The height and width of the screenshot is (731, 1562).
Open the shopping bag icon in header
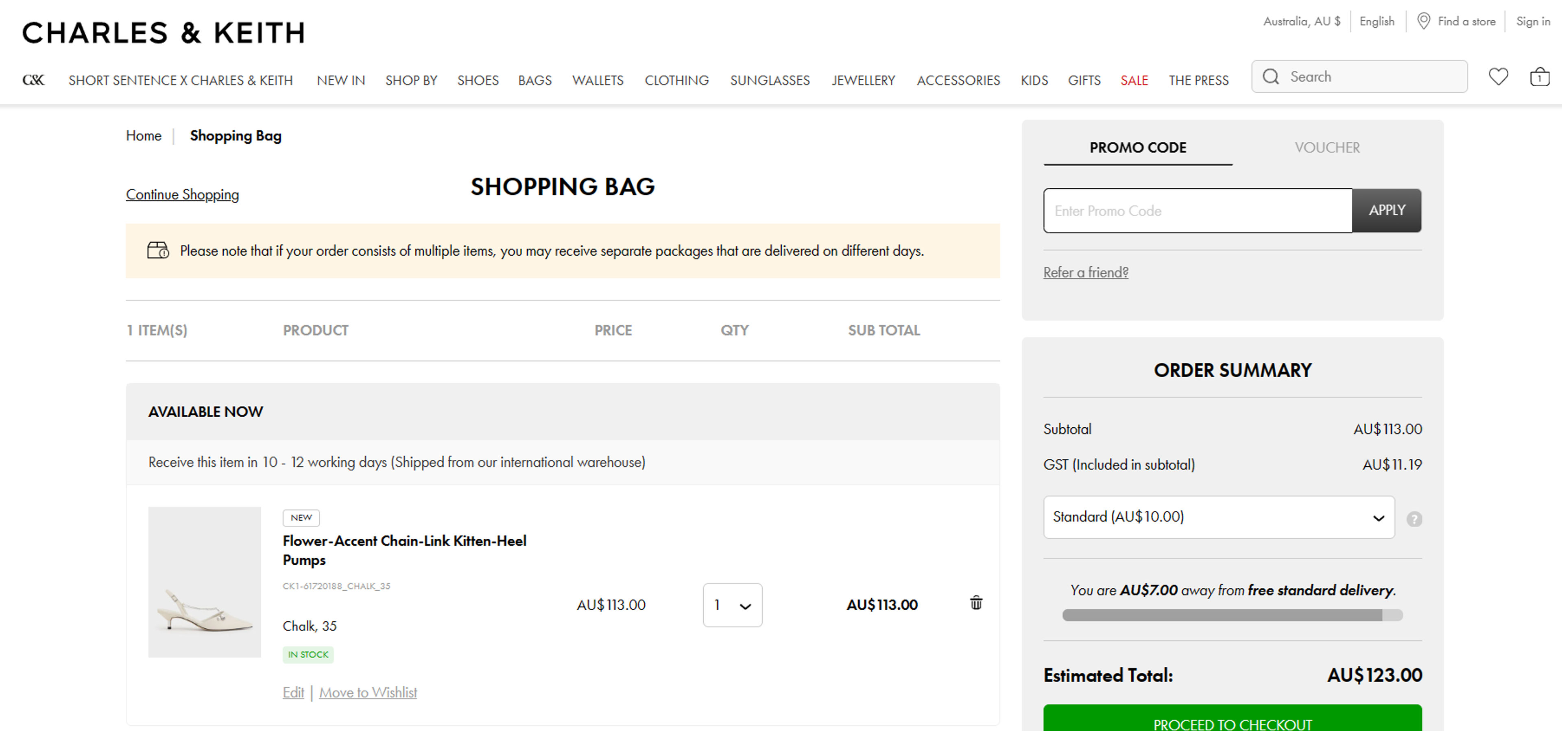click(x=1539, y=77)
